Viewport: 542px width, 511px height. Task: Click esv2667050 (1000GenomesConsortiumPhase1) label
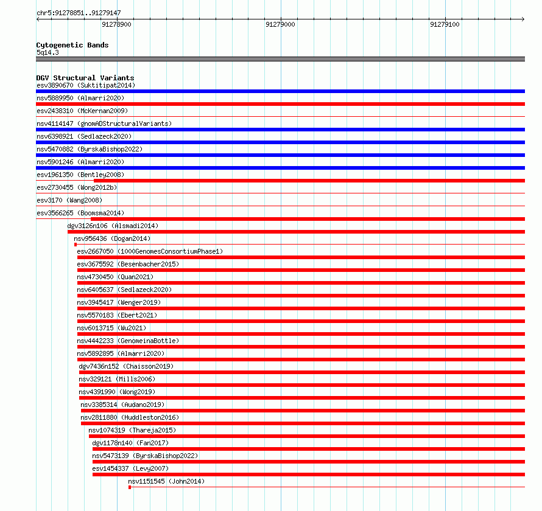150,251
